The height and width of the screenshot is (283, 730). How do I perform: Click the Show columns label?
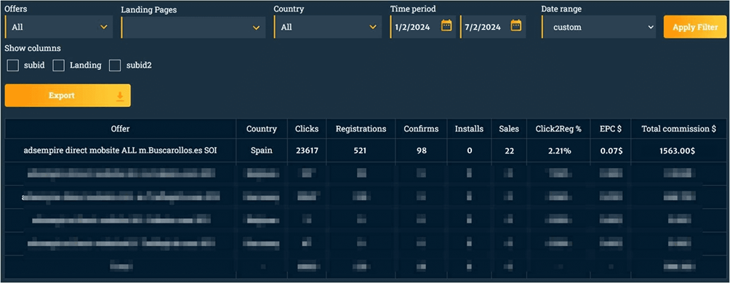(33, 49)
